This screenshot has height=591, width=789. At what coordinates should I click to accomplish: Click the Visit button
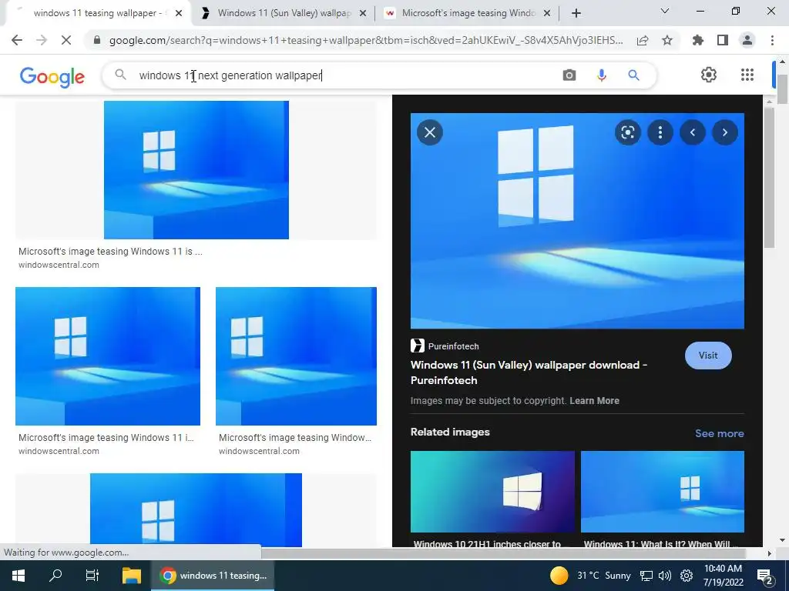click(708, 356)
